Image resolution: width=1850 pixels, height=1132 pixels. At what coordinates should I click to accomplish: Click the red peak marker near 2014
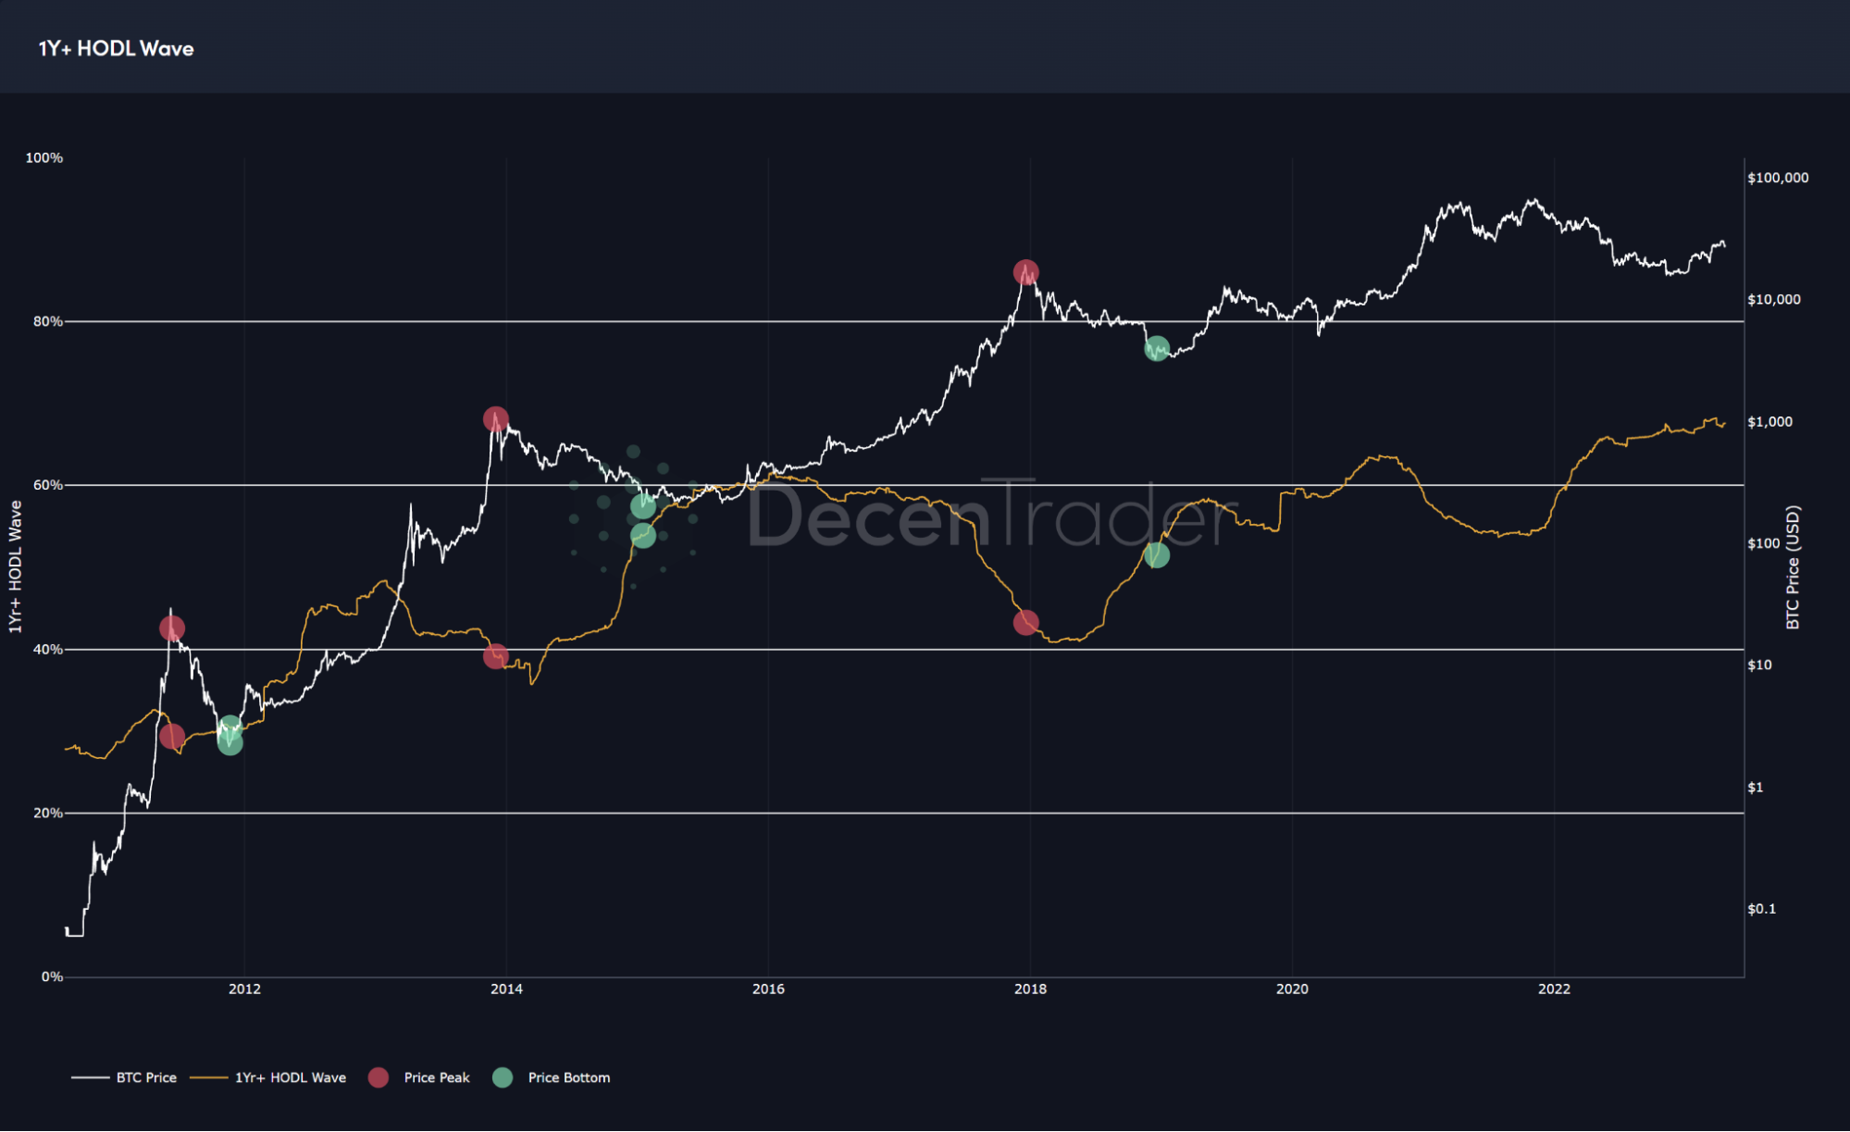496,418
